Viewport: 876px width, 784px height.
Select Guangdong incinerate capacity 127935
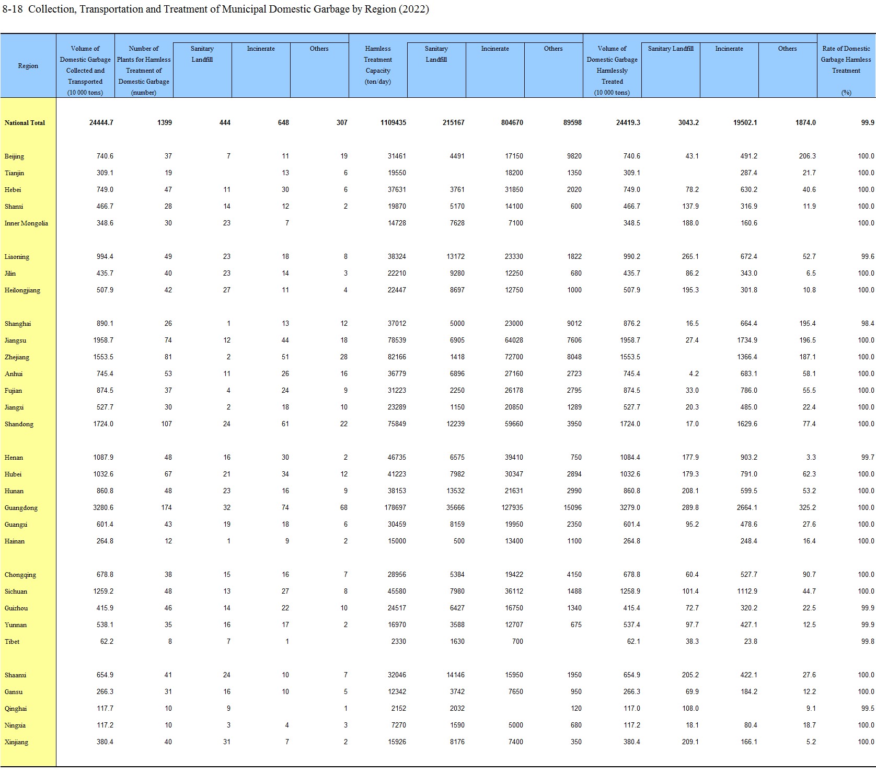[x=512, y=508]
